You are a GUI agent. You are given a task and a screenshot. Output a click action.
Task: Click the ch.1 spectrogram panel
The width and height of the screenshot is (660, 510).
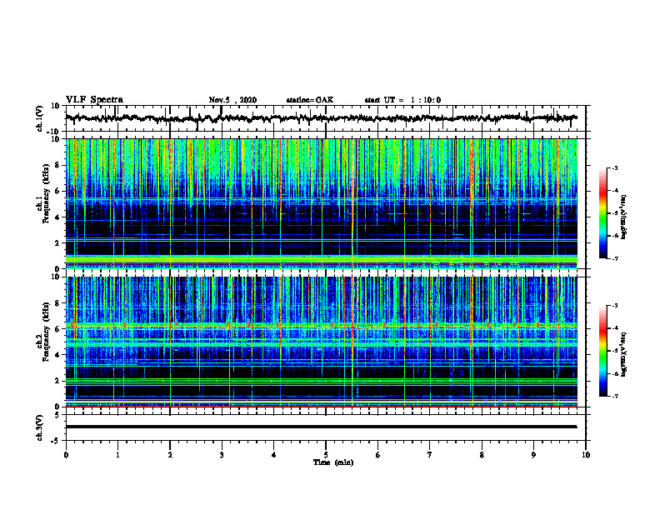pos(321,203)
